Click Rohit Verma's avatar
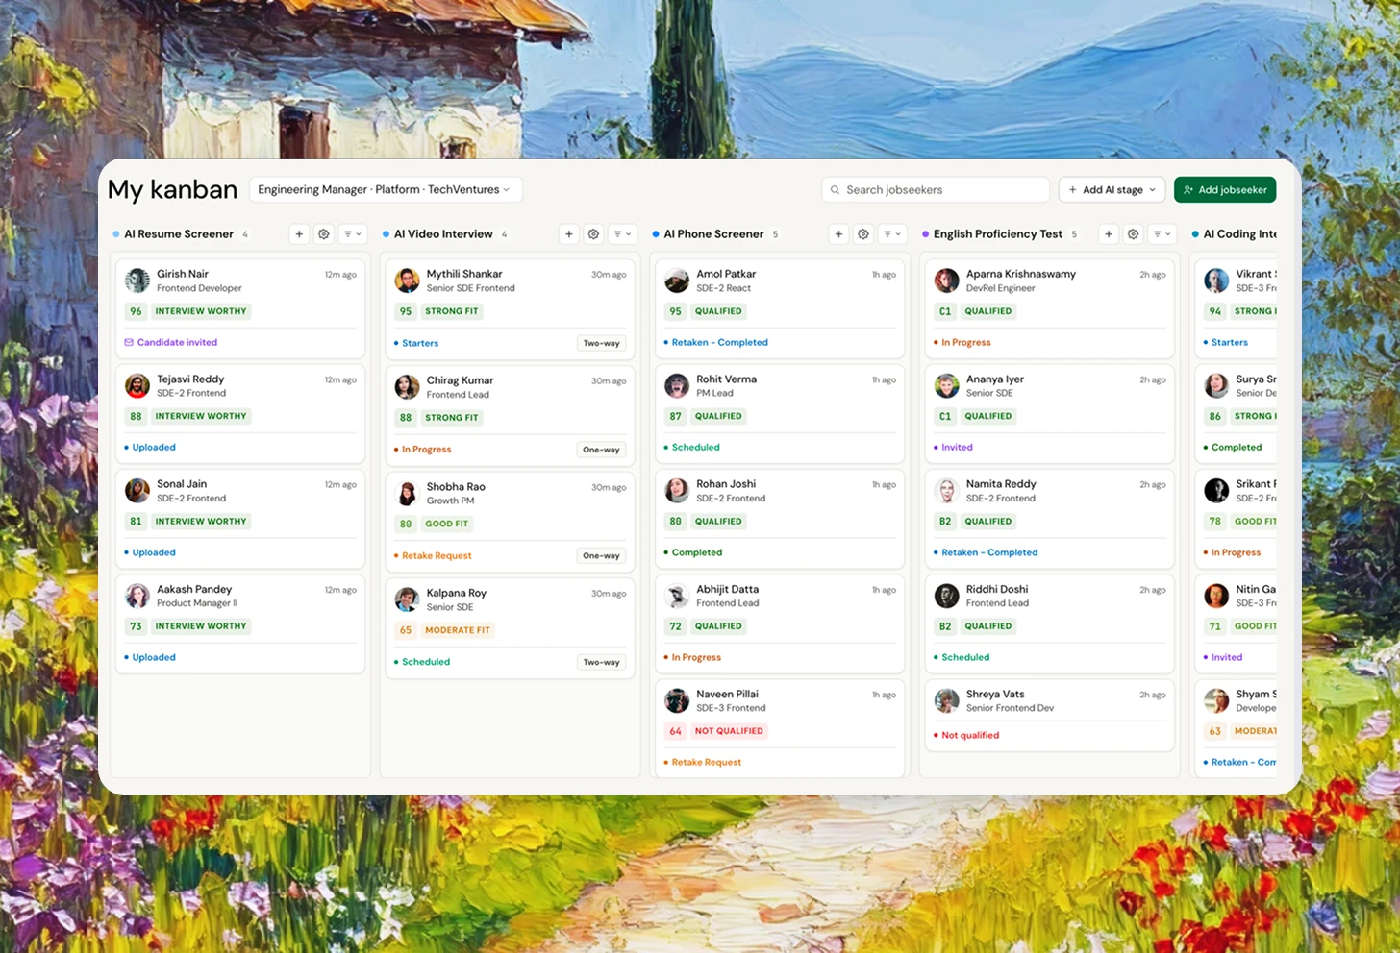This screenshot has height=953, width=1400. coord(677,386)
